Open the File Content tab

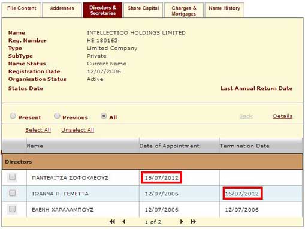[22, 10]
